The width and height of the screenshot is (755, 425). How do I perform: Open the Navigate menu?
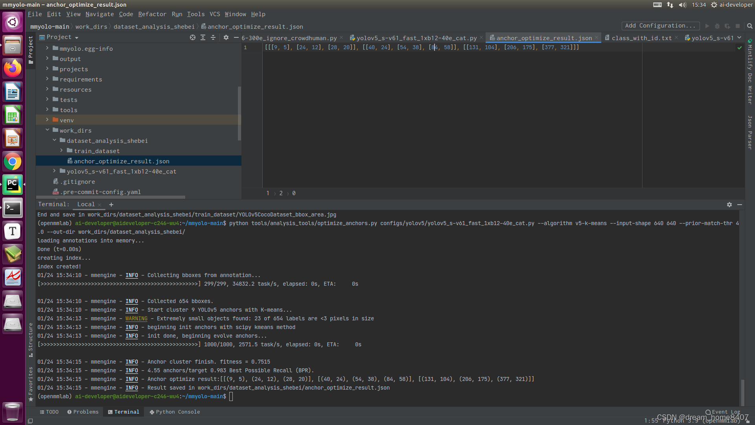[x=99, y=14]
